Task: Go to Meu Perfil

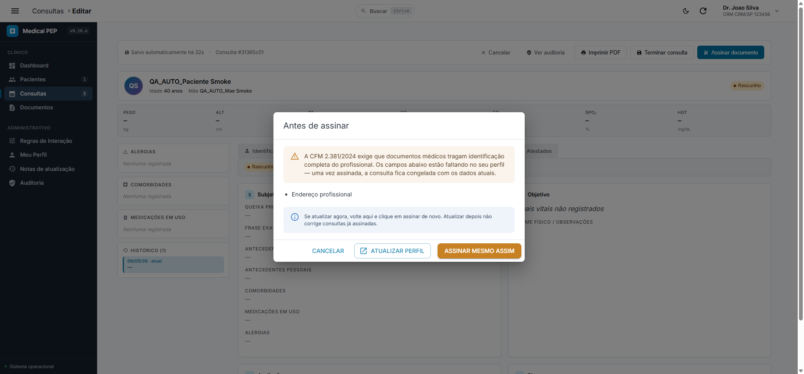Action: tap(49, 155)
